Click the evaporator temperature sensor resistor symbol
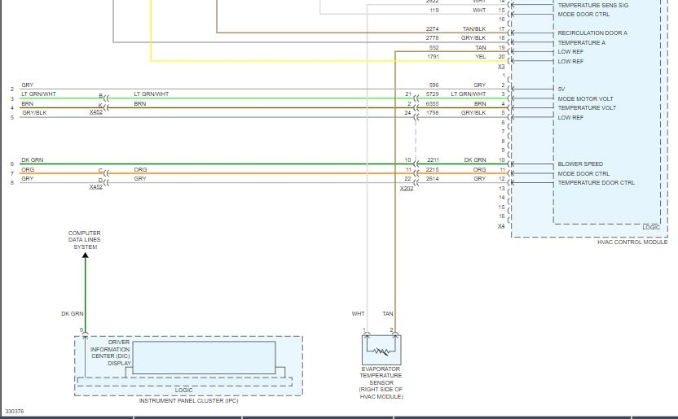The height and width of the screenshot is (419, 678). (381, 350)
